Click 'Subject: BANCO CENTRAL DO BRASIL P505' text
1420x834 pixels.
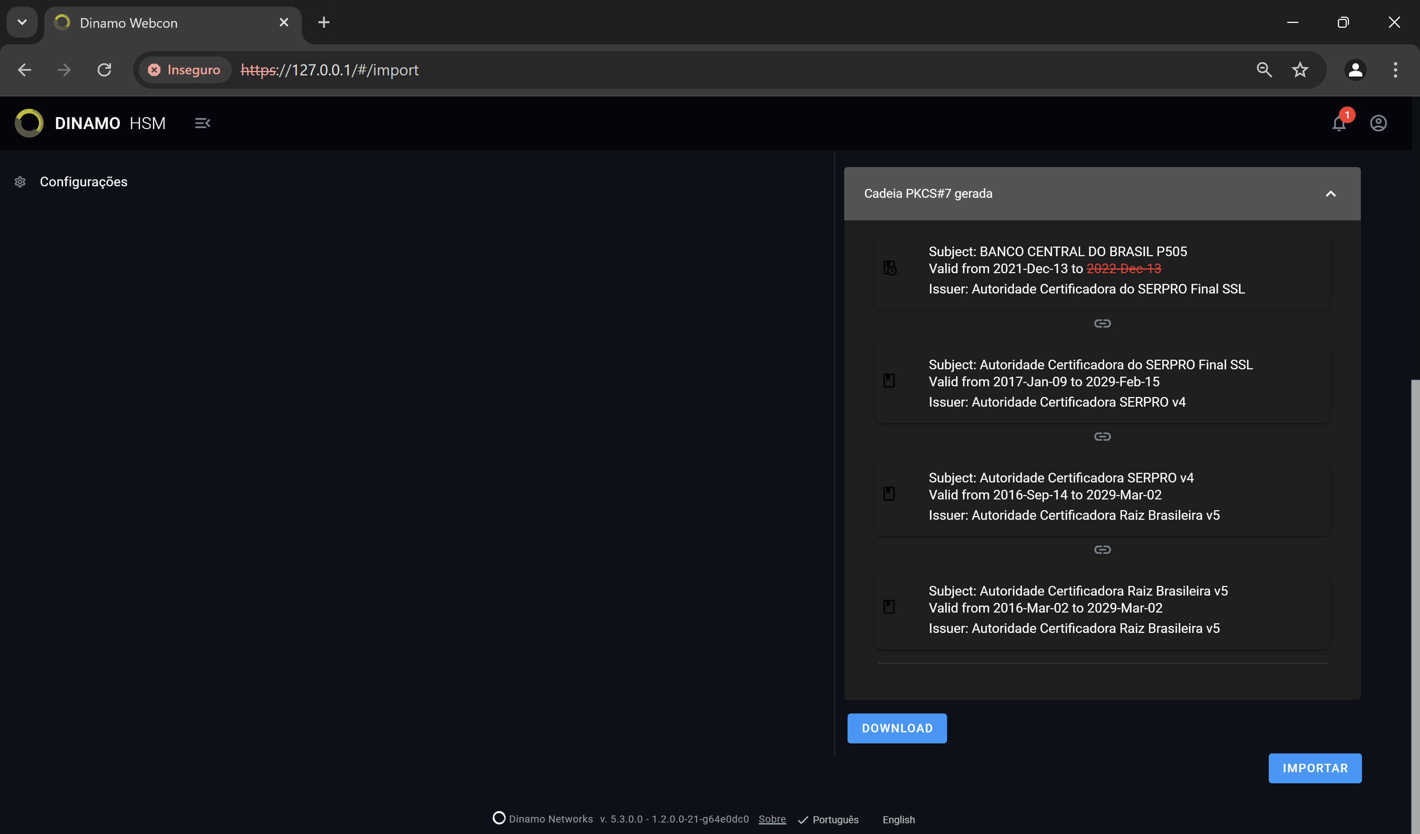[x=1058, y=251]
